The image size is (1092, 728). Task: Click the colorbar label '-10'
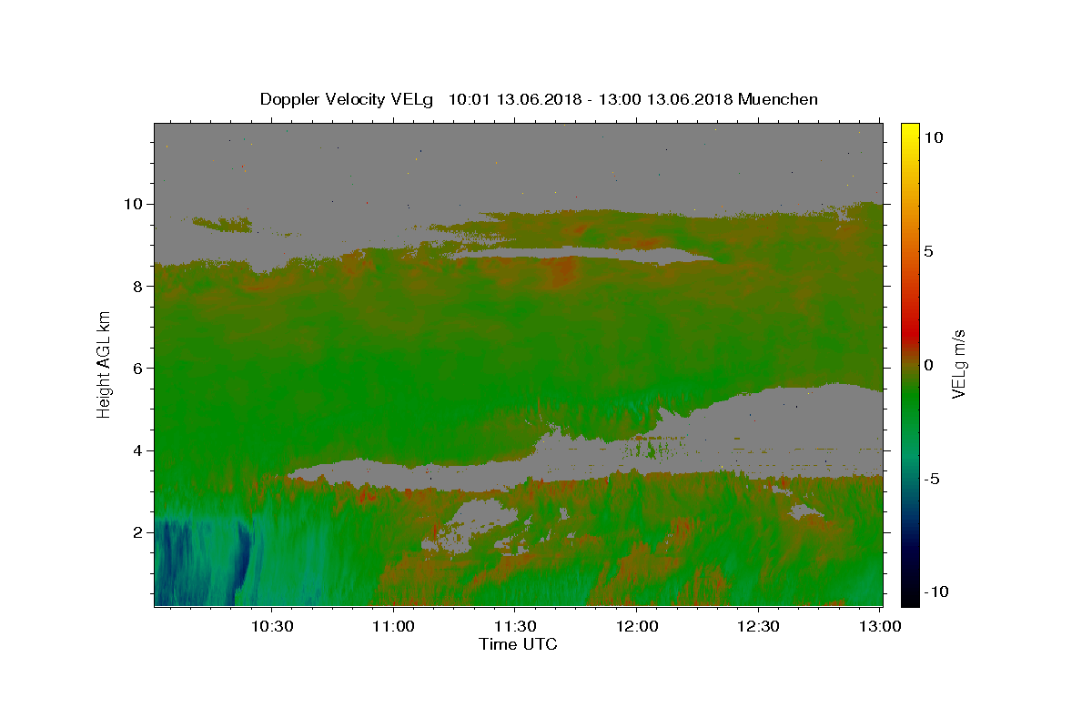point(936,592)
